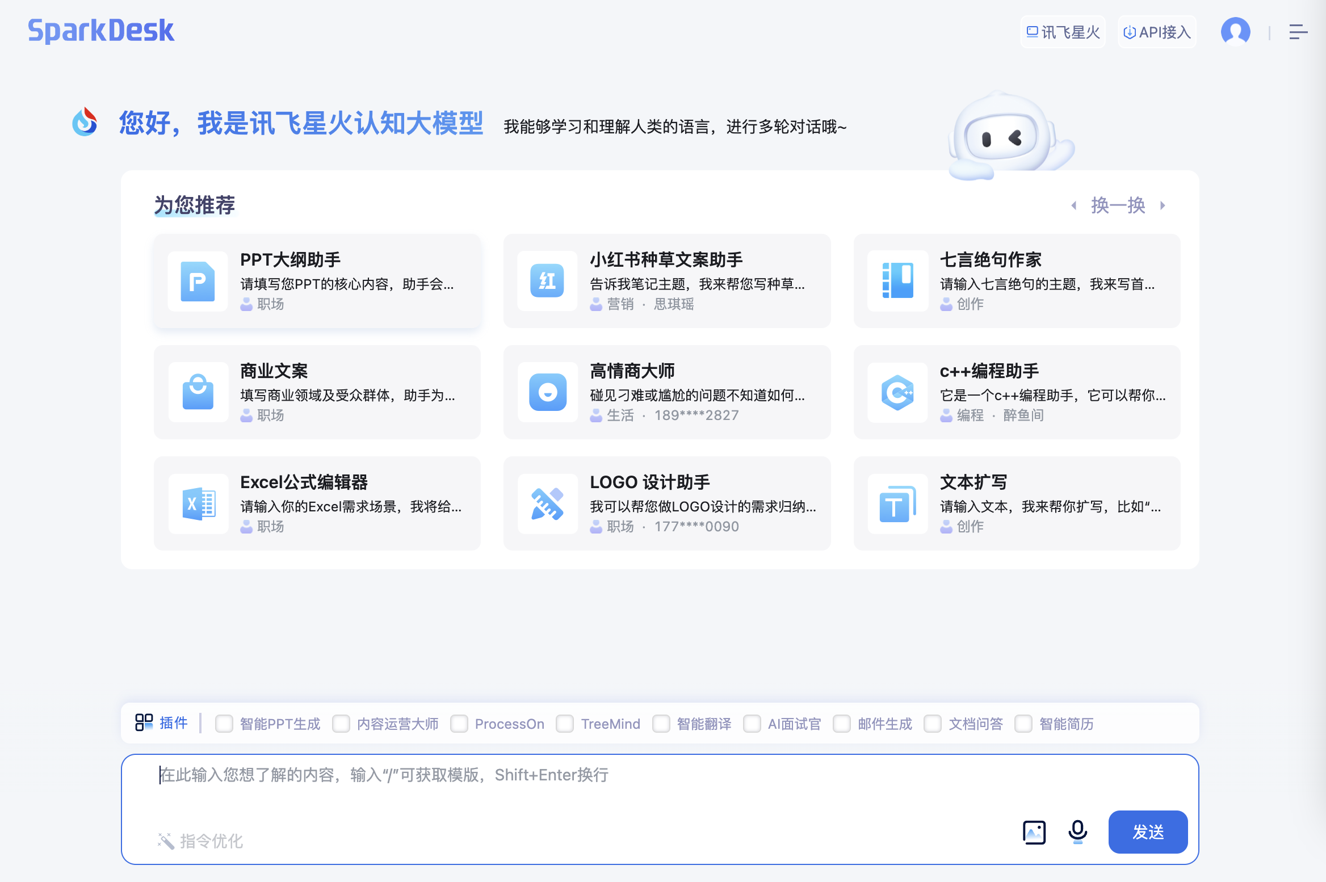
Task: Click the LOGO 设计助手 pencil-ruler icon
Action: pos(547,503)
